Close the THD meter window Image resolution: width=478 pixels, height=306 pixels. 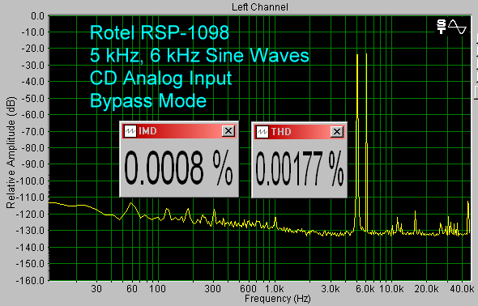337,132
